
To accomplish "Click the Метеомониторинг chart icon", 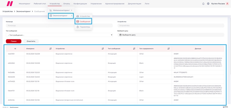I will click(x=51, y=10).
